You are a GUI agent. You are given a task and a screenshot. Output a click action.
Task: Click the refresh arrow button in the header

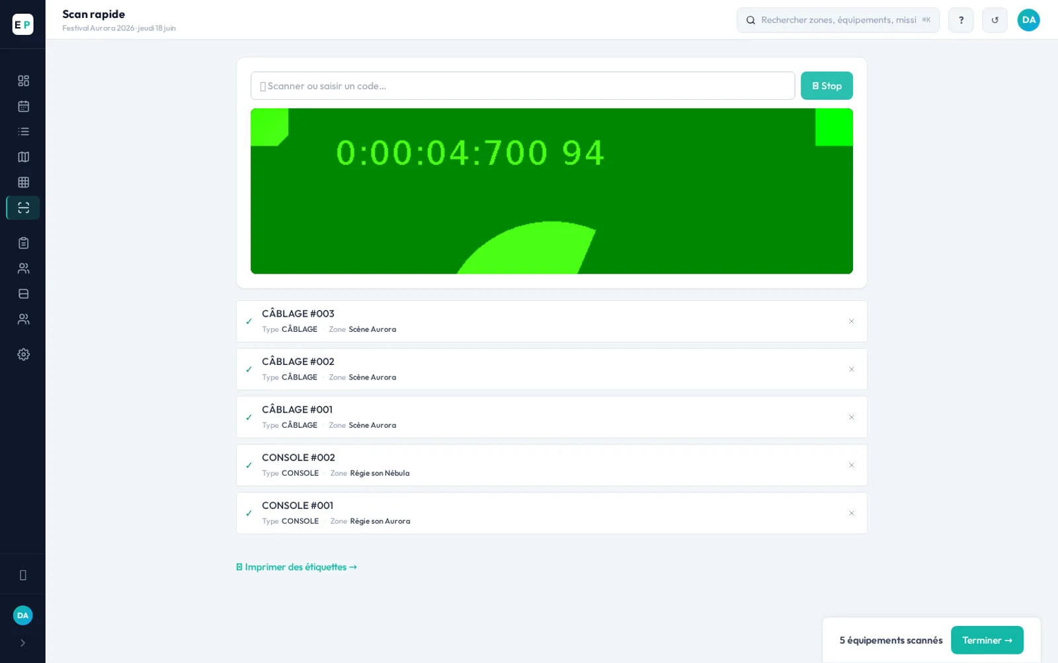point(995,20)
